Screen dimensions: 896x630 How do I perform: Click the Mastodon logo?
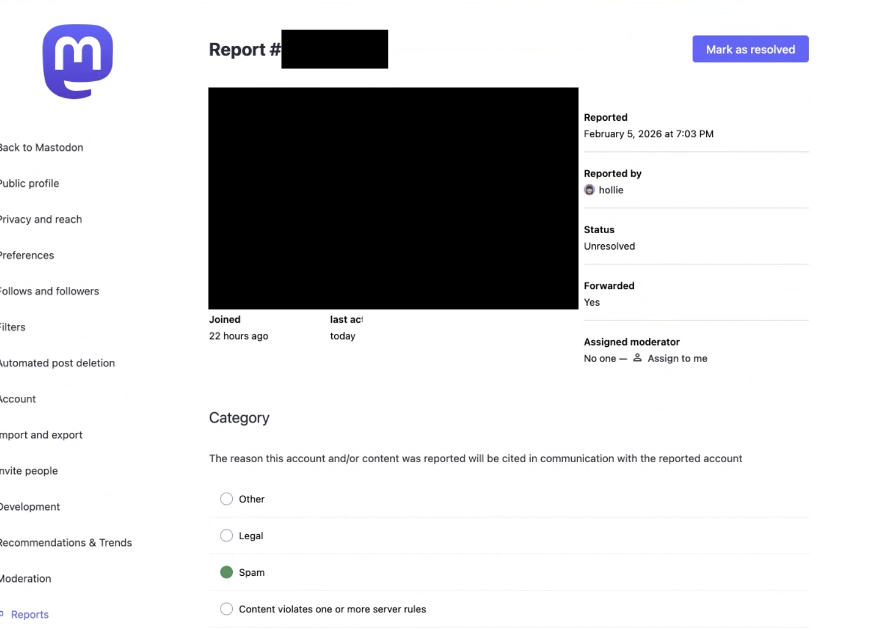pyautogui.click(x=77, y=61)
